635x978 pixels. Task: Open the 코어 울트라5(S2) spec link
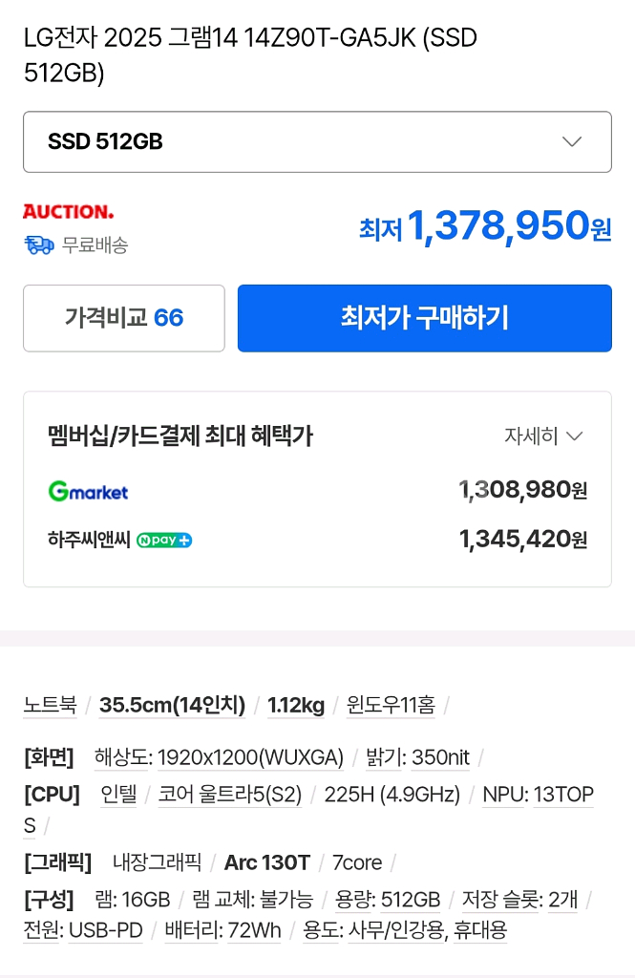[229, 795]
